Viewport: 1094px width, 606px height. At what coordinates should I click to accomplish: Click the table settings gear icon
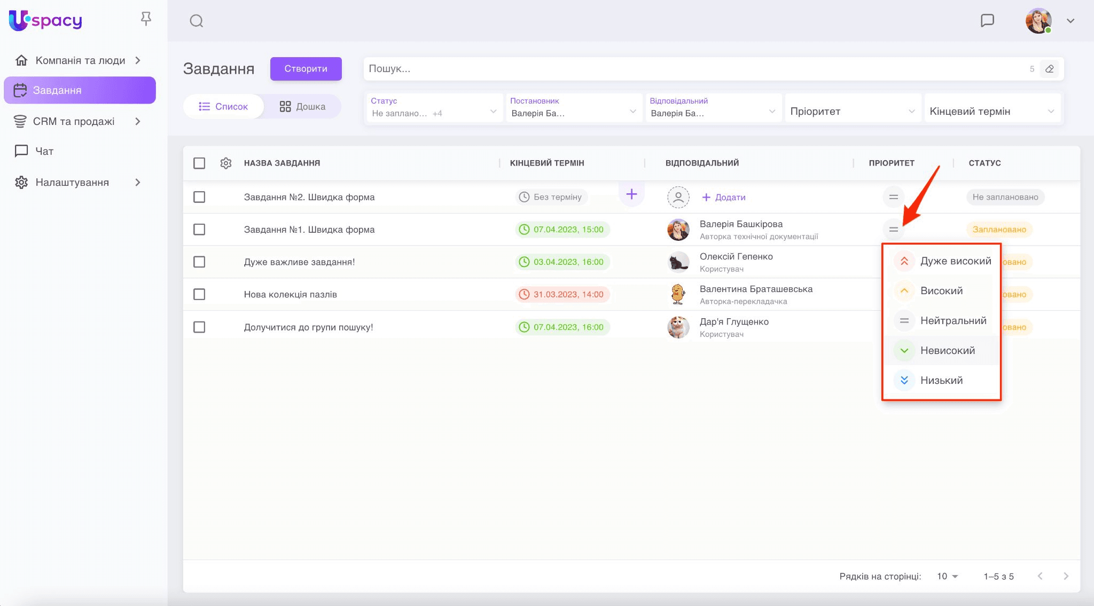tap(226, 163)
